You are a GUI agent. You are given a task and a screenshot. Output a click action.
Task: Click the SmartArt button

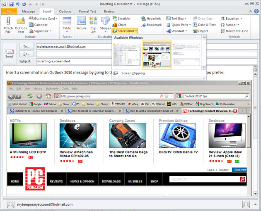121,19
